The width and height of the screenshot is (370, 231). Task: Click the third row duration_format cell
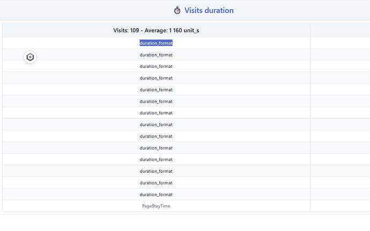click(156, 66)
